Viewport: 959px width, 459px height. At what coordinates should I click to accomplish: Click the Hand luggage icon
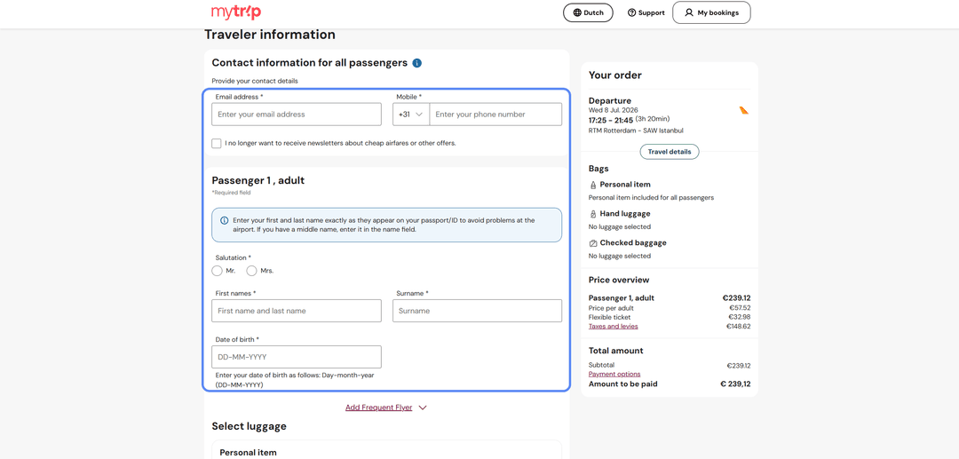point(592,214)
